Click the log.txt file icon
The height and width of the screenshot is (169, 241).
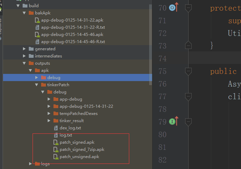pos(56,135)
